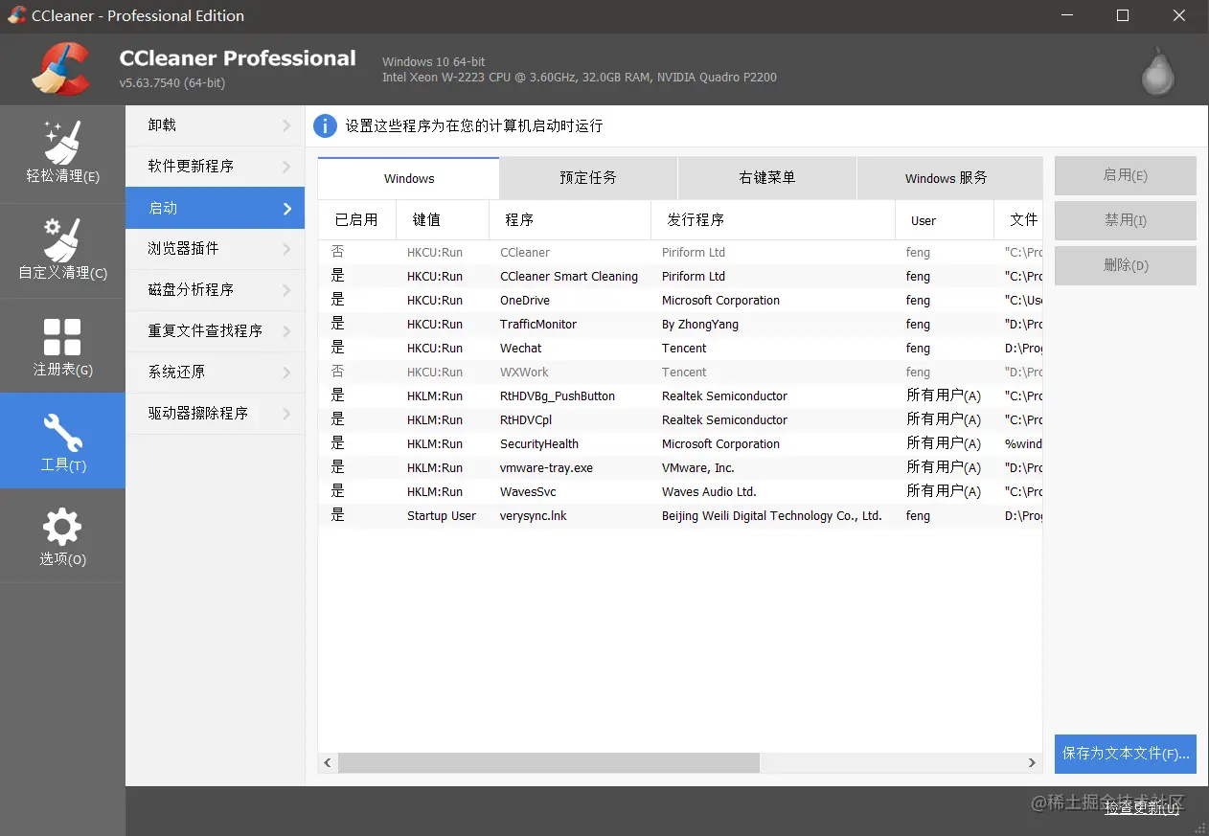Open the 注册表 registry section
This screenshot has width=1209, height=836.
tap(62, 346)
